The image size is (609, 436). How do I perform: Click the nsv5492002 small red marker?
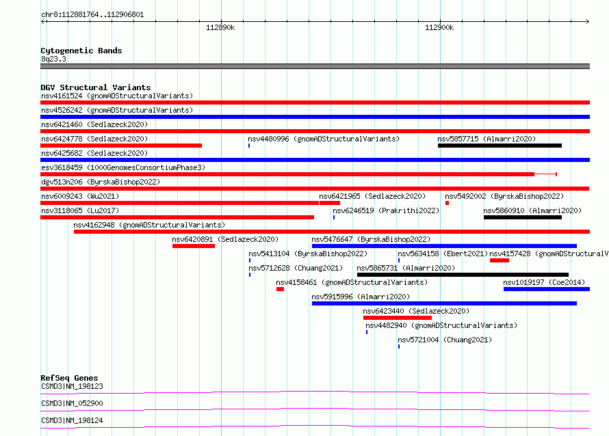[x=447, y=203]
